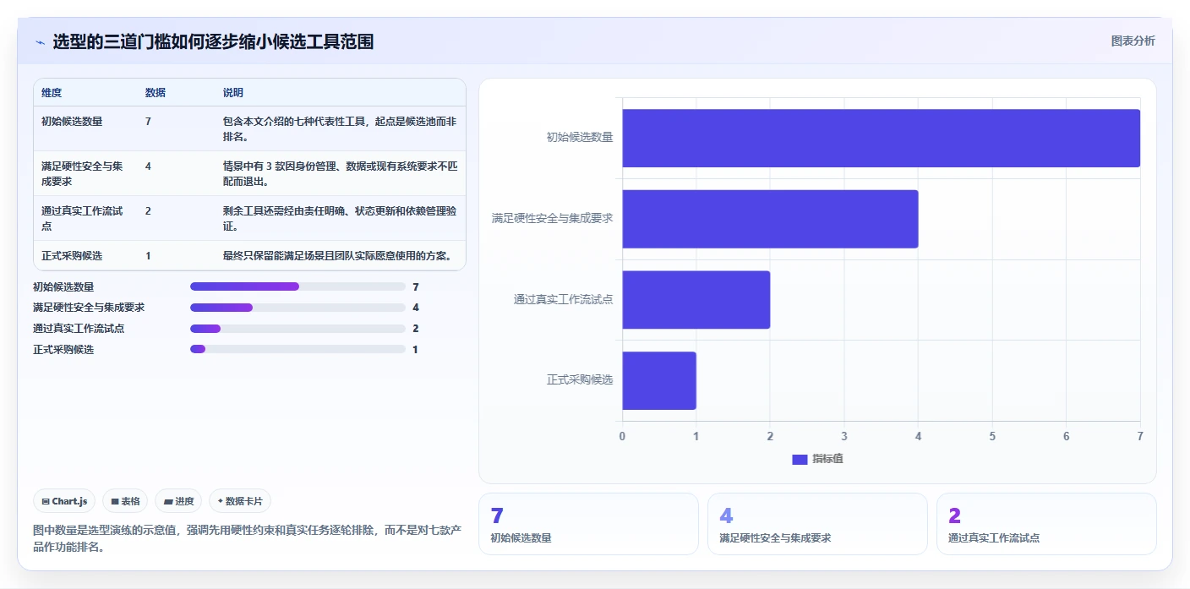This screenshot has width=1190, height=589.
Task: Click table cell 通过真实工作流试点 in 维度 column
Action: click(x=82, y=218)
